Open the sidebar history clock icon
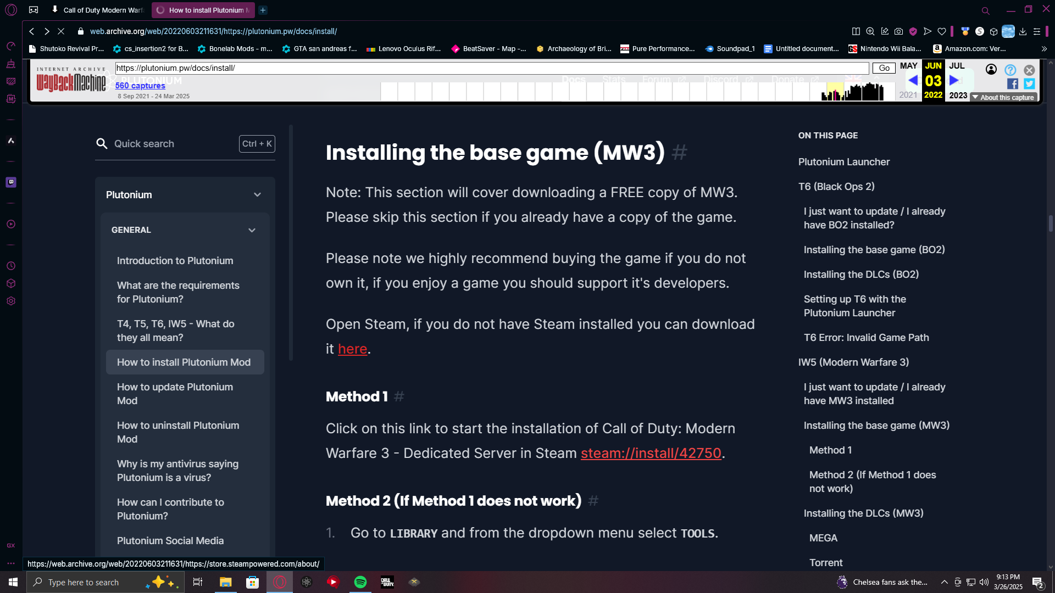 click(x=11, y=266)
